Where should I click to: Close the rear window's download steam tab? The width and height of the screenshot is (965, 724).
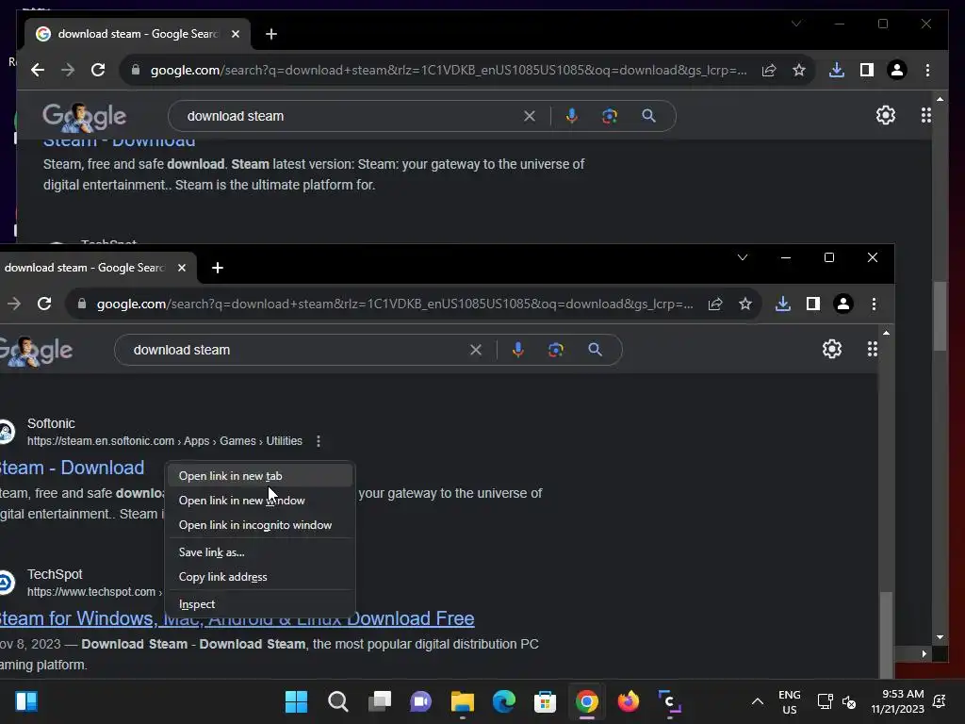(235, 34)
